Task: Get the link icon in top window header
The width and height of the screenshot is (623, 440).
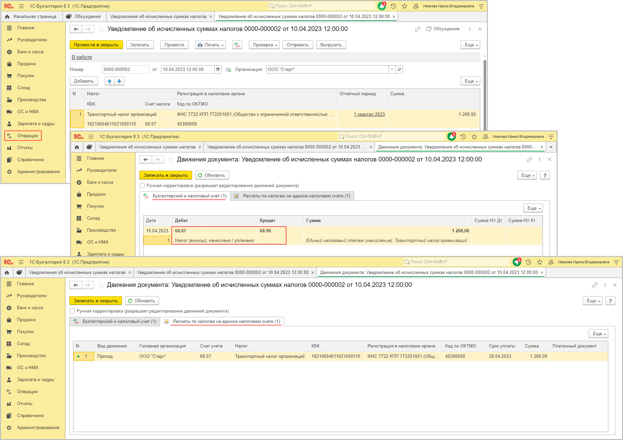Action: click(418, 29)
